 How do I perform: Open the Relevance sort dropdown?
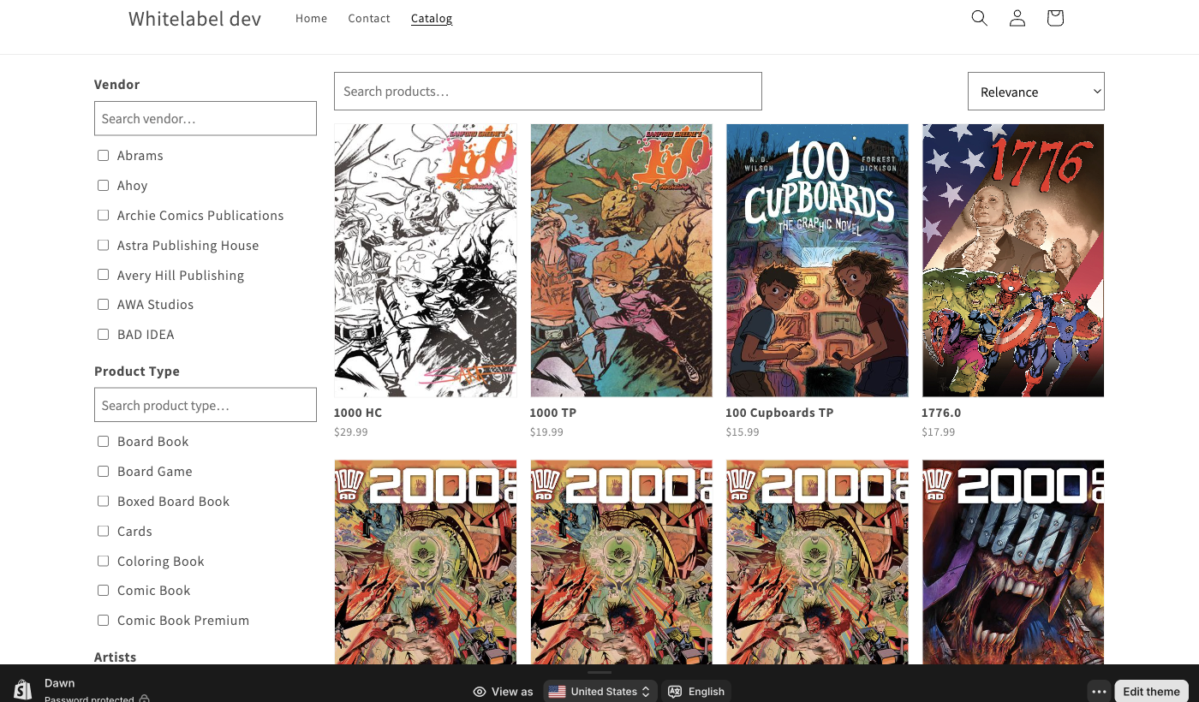(x=1036, y=92)
